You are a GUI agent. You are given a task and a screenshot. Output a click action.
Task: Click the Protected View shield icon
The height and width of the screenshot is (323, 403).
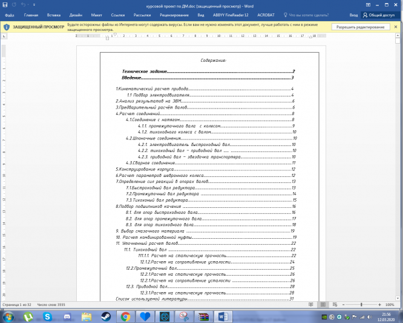click(7, 27)
